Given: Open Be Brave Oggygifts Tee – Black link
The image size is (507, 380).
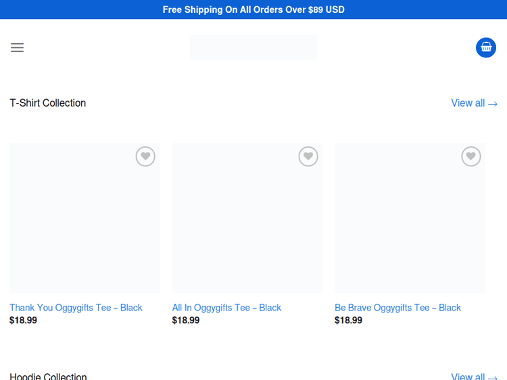Looking at the screenshot, I should 397,308.
